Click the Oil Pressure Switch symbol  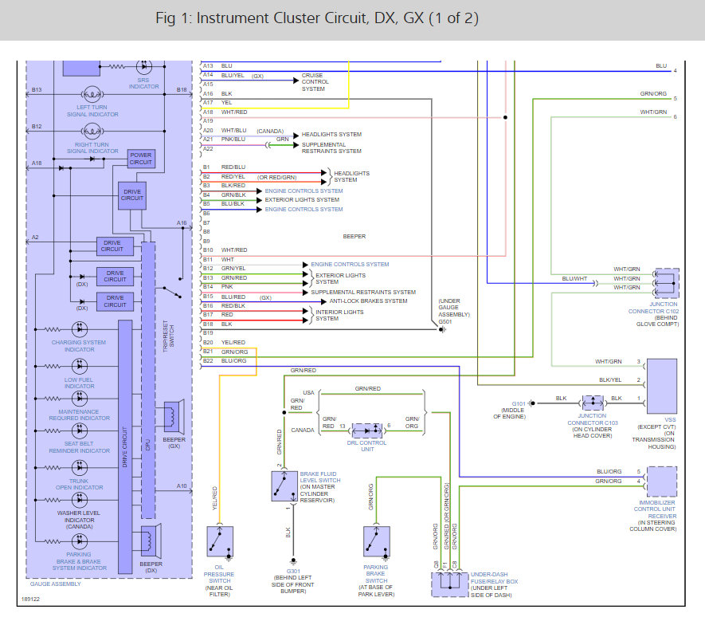point(220,542)
